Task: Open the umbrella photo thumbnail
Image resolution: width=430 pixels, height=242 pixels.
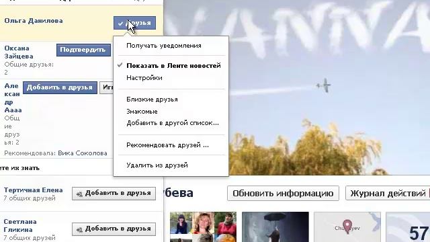Action: [275, 227]
